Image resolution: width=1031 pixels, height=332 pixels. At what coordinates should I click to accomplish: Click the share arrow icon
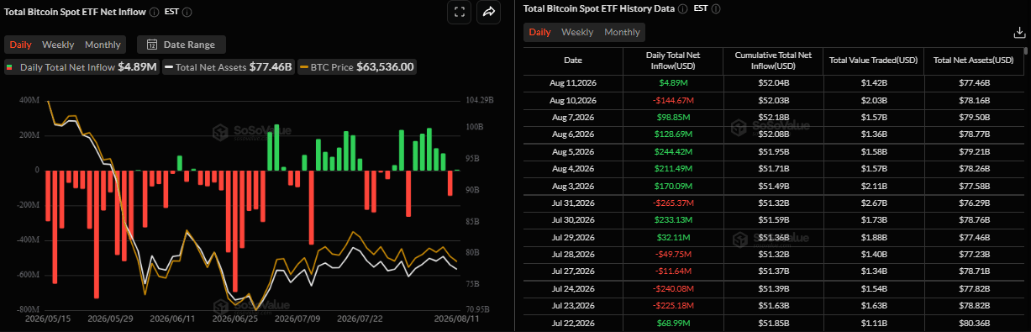coord(488,12)
